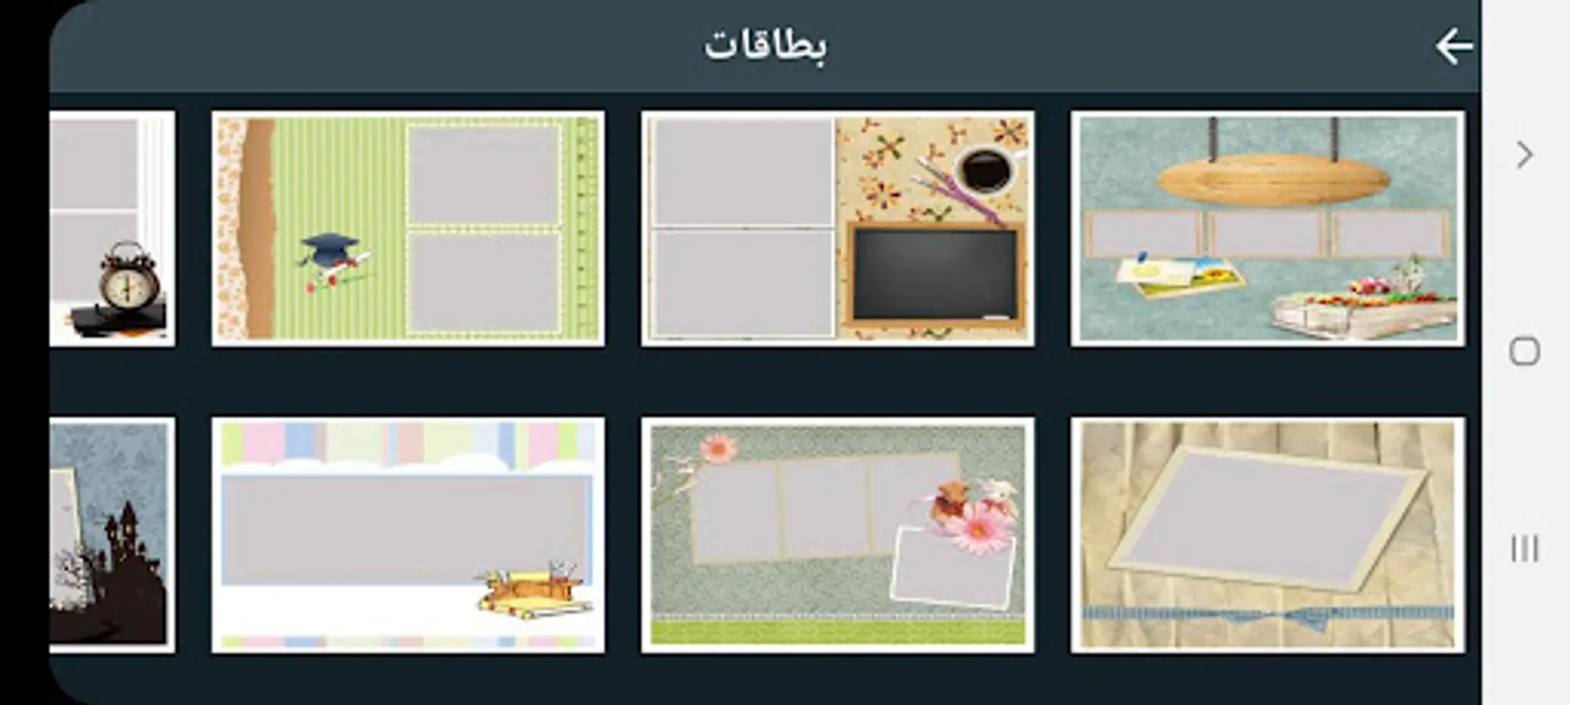Tap the Android back chevron in the nav bar
The image size is (1570, 705).
pos(1525,154)
